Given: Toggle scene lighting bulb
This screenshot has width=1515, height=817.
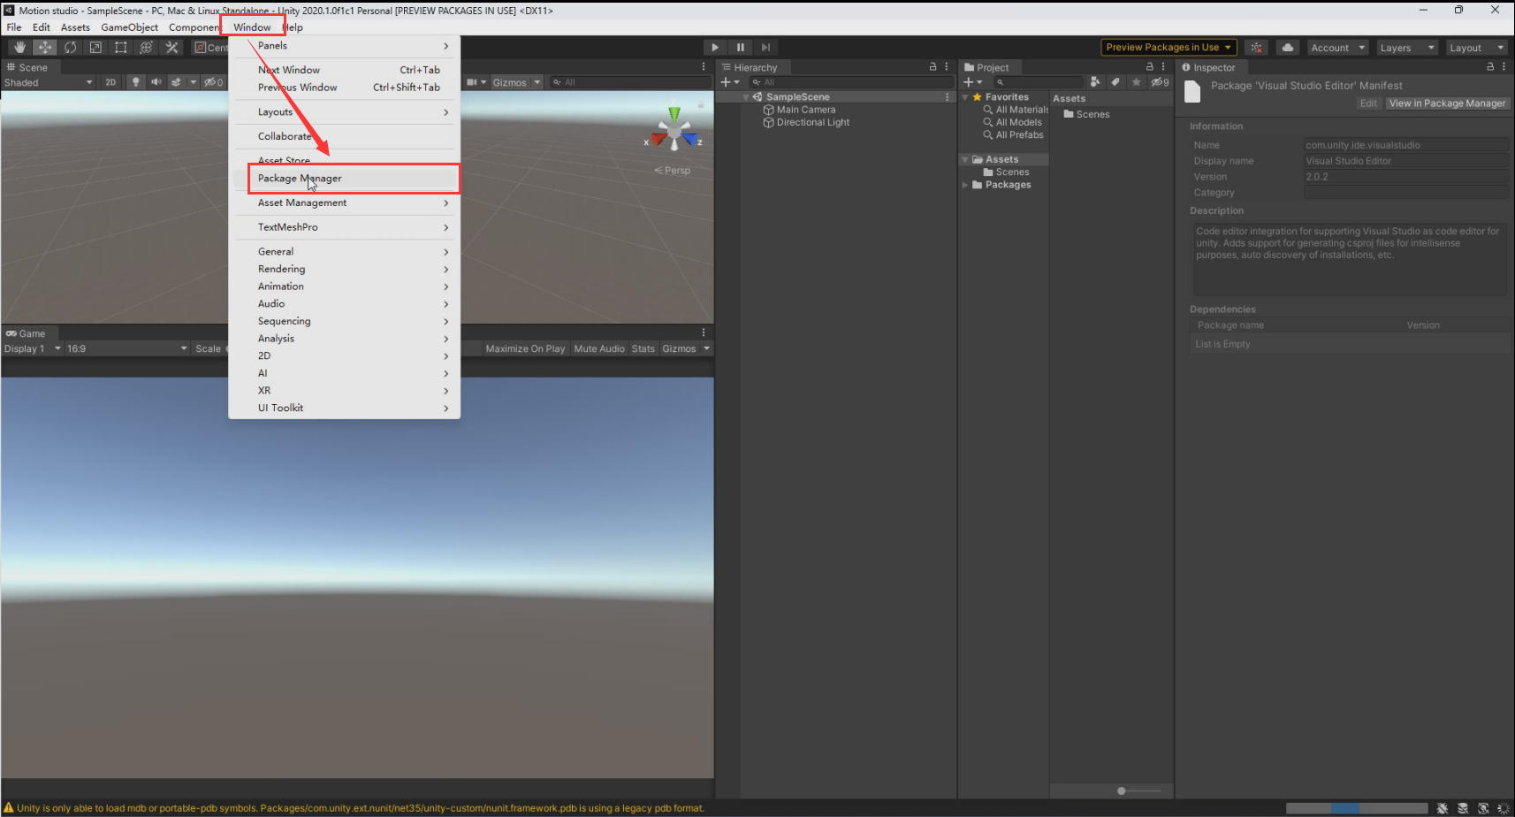Looking at the screenshot, I should (135, 82).
